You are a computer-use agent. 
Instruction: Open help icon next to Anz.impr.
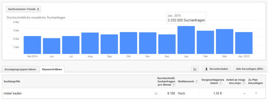click(244, 83)
